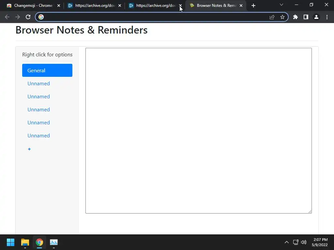The width and height of the screenshot is (334, 250).
Task: Click the Google icon in address bar
Action: (41, 17)
